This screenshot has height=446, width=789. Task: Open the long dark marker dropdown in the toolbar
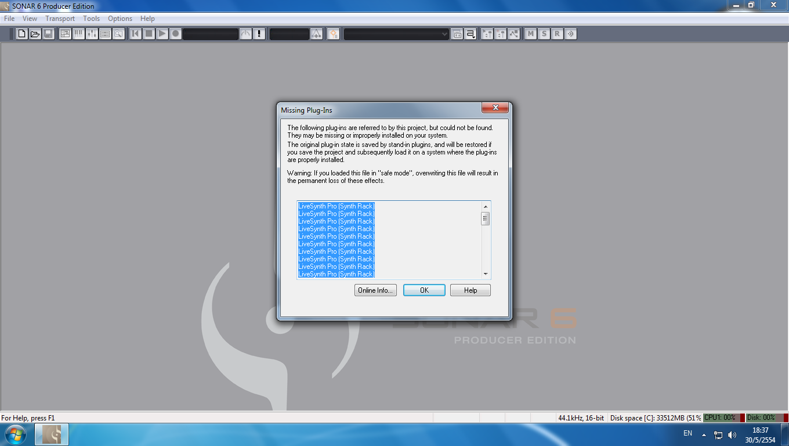pos(396,34)
